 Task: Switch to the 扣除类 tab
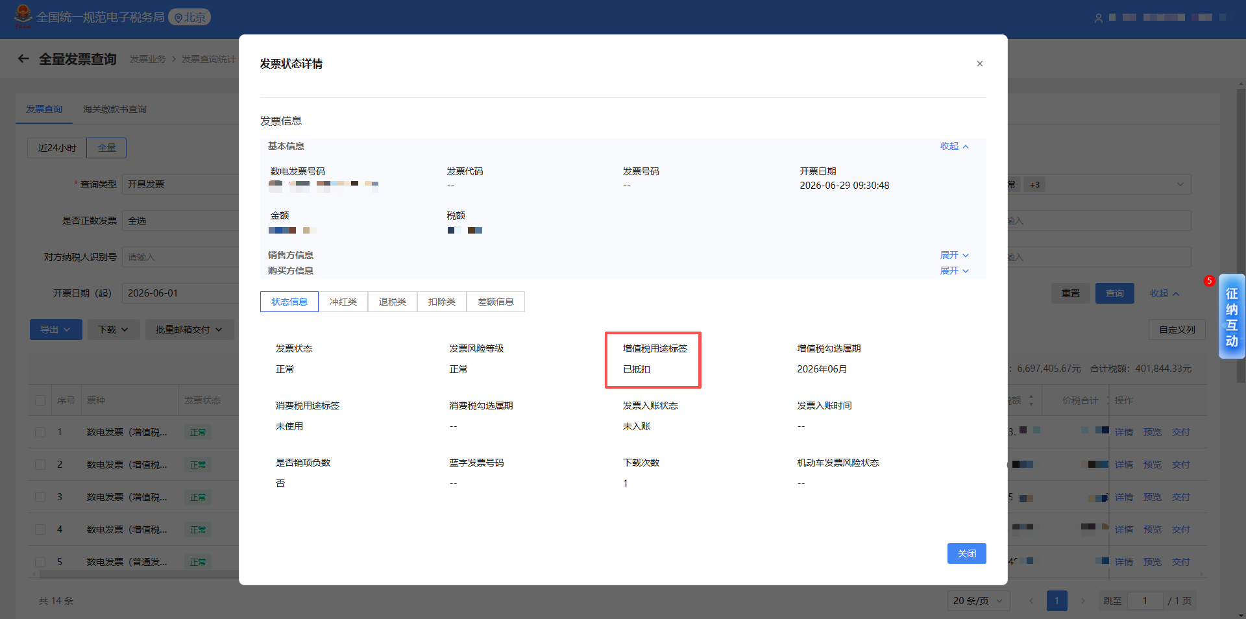tap(442, 302)
